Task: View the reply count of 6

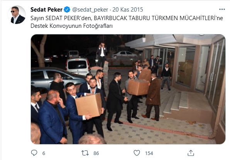Action: coord(44,153)
